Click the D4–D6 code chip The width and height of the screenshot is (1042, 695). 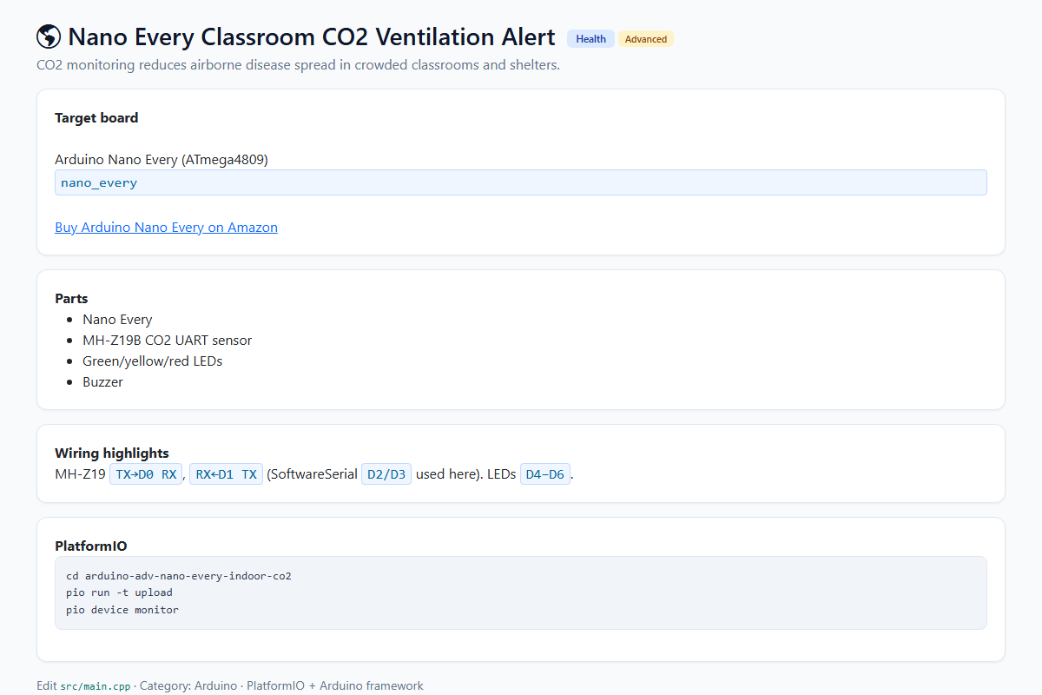click(545, 474)
